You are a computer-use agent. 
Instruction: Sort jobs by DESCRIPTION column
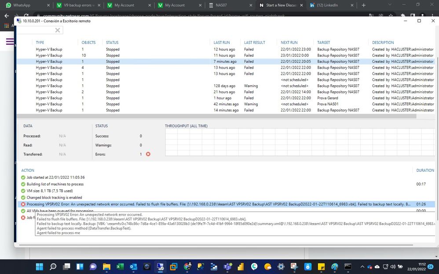pyautogui.click(x=383, y=43)
